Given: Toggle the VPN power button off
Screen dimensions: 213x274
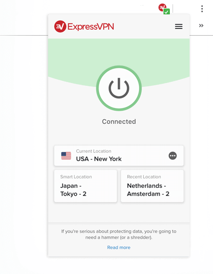Looking at the screenshot, I should pos(119,88).
